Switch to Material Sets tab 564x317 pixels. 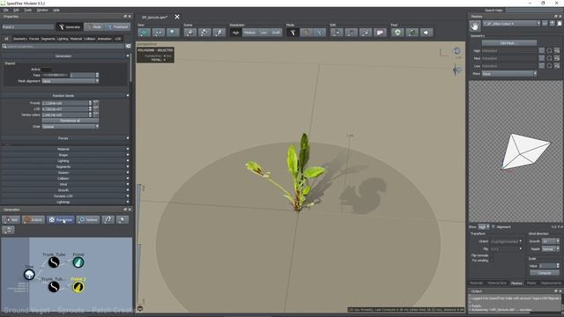[497, 284]
